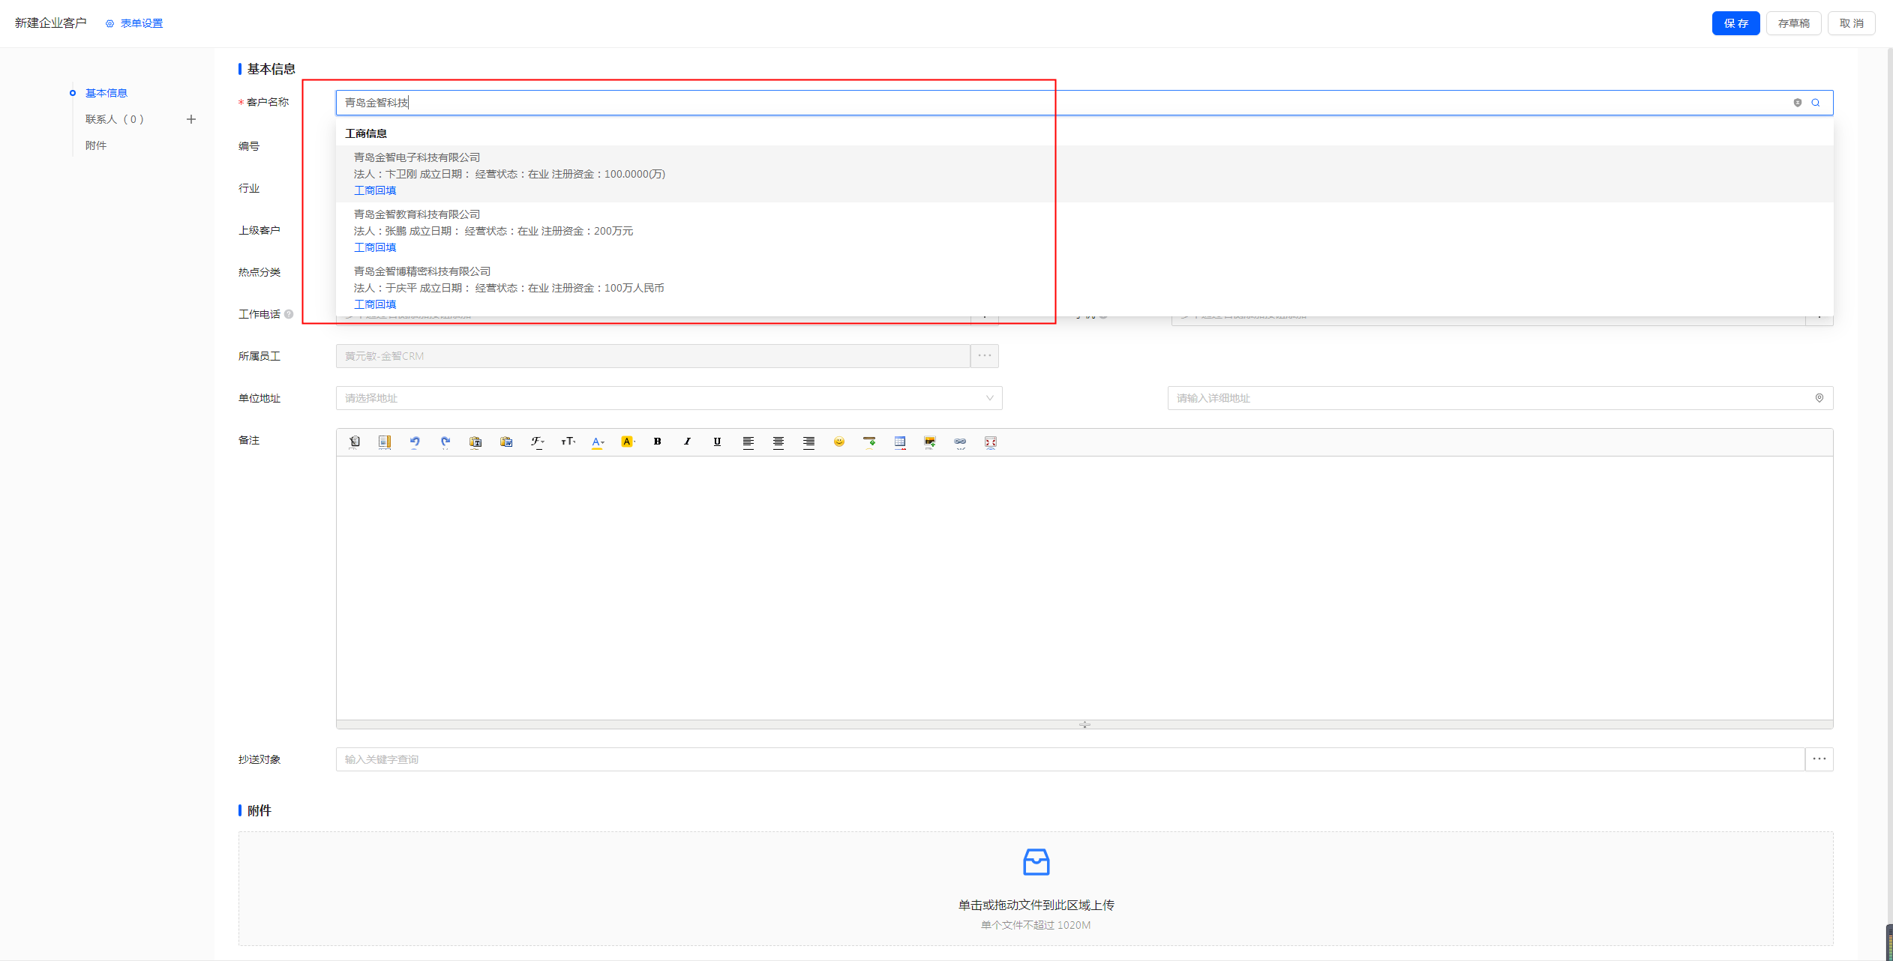
Task: Click resize handle at bottom of remarks editor
Action: [1084, 725]
